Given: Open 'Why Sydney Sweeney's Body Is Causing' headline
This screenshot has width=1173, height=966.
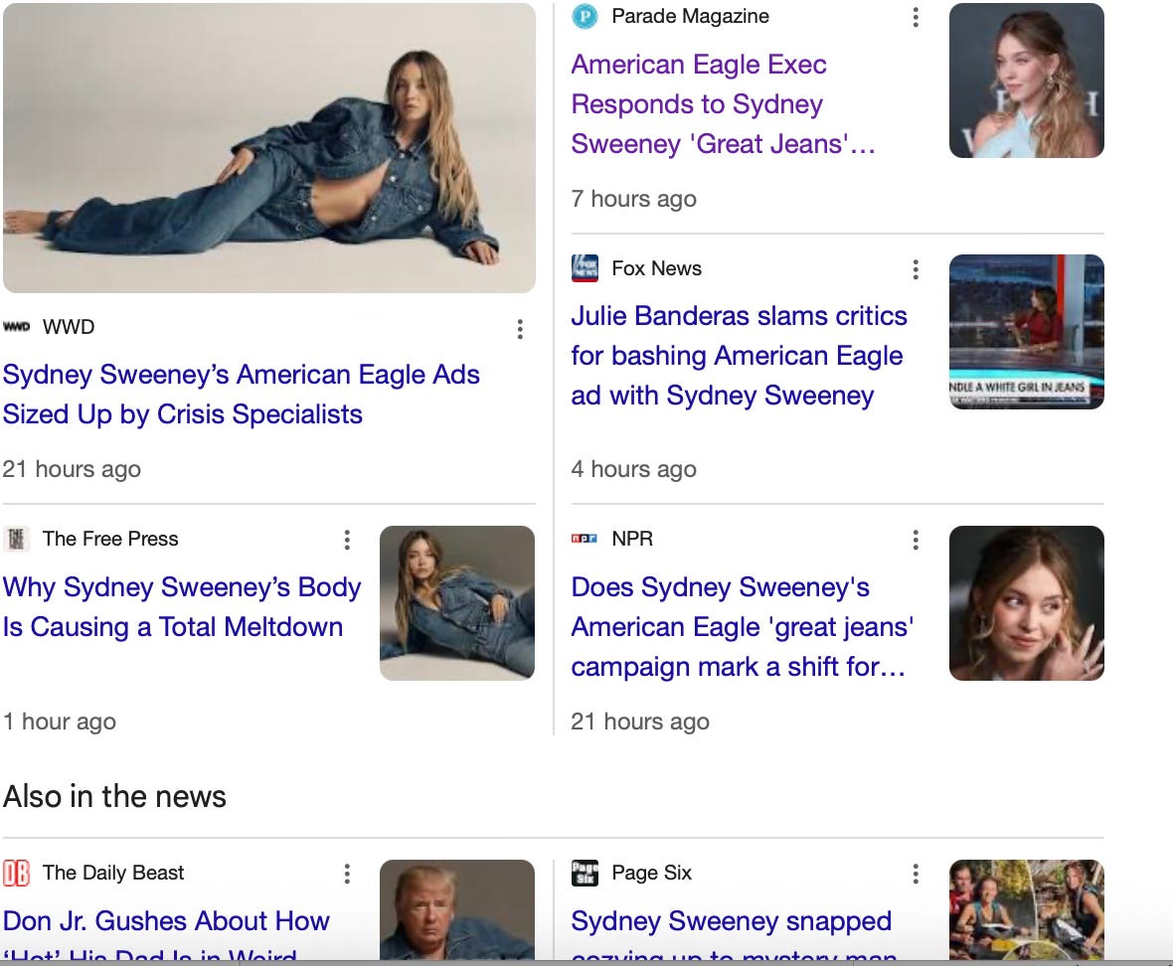Looking at the screenshot, I should tap(182, 607).
